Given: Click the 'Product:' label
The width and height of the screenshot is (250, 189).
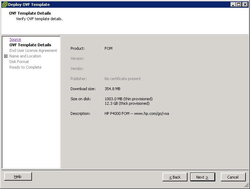Looking at the screenshot, I should 78,48.
